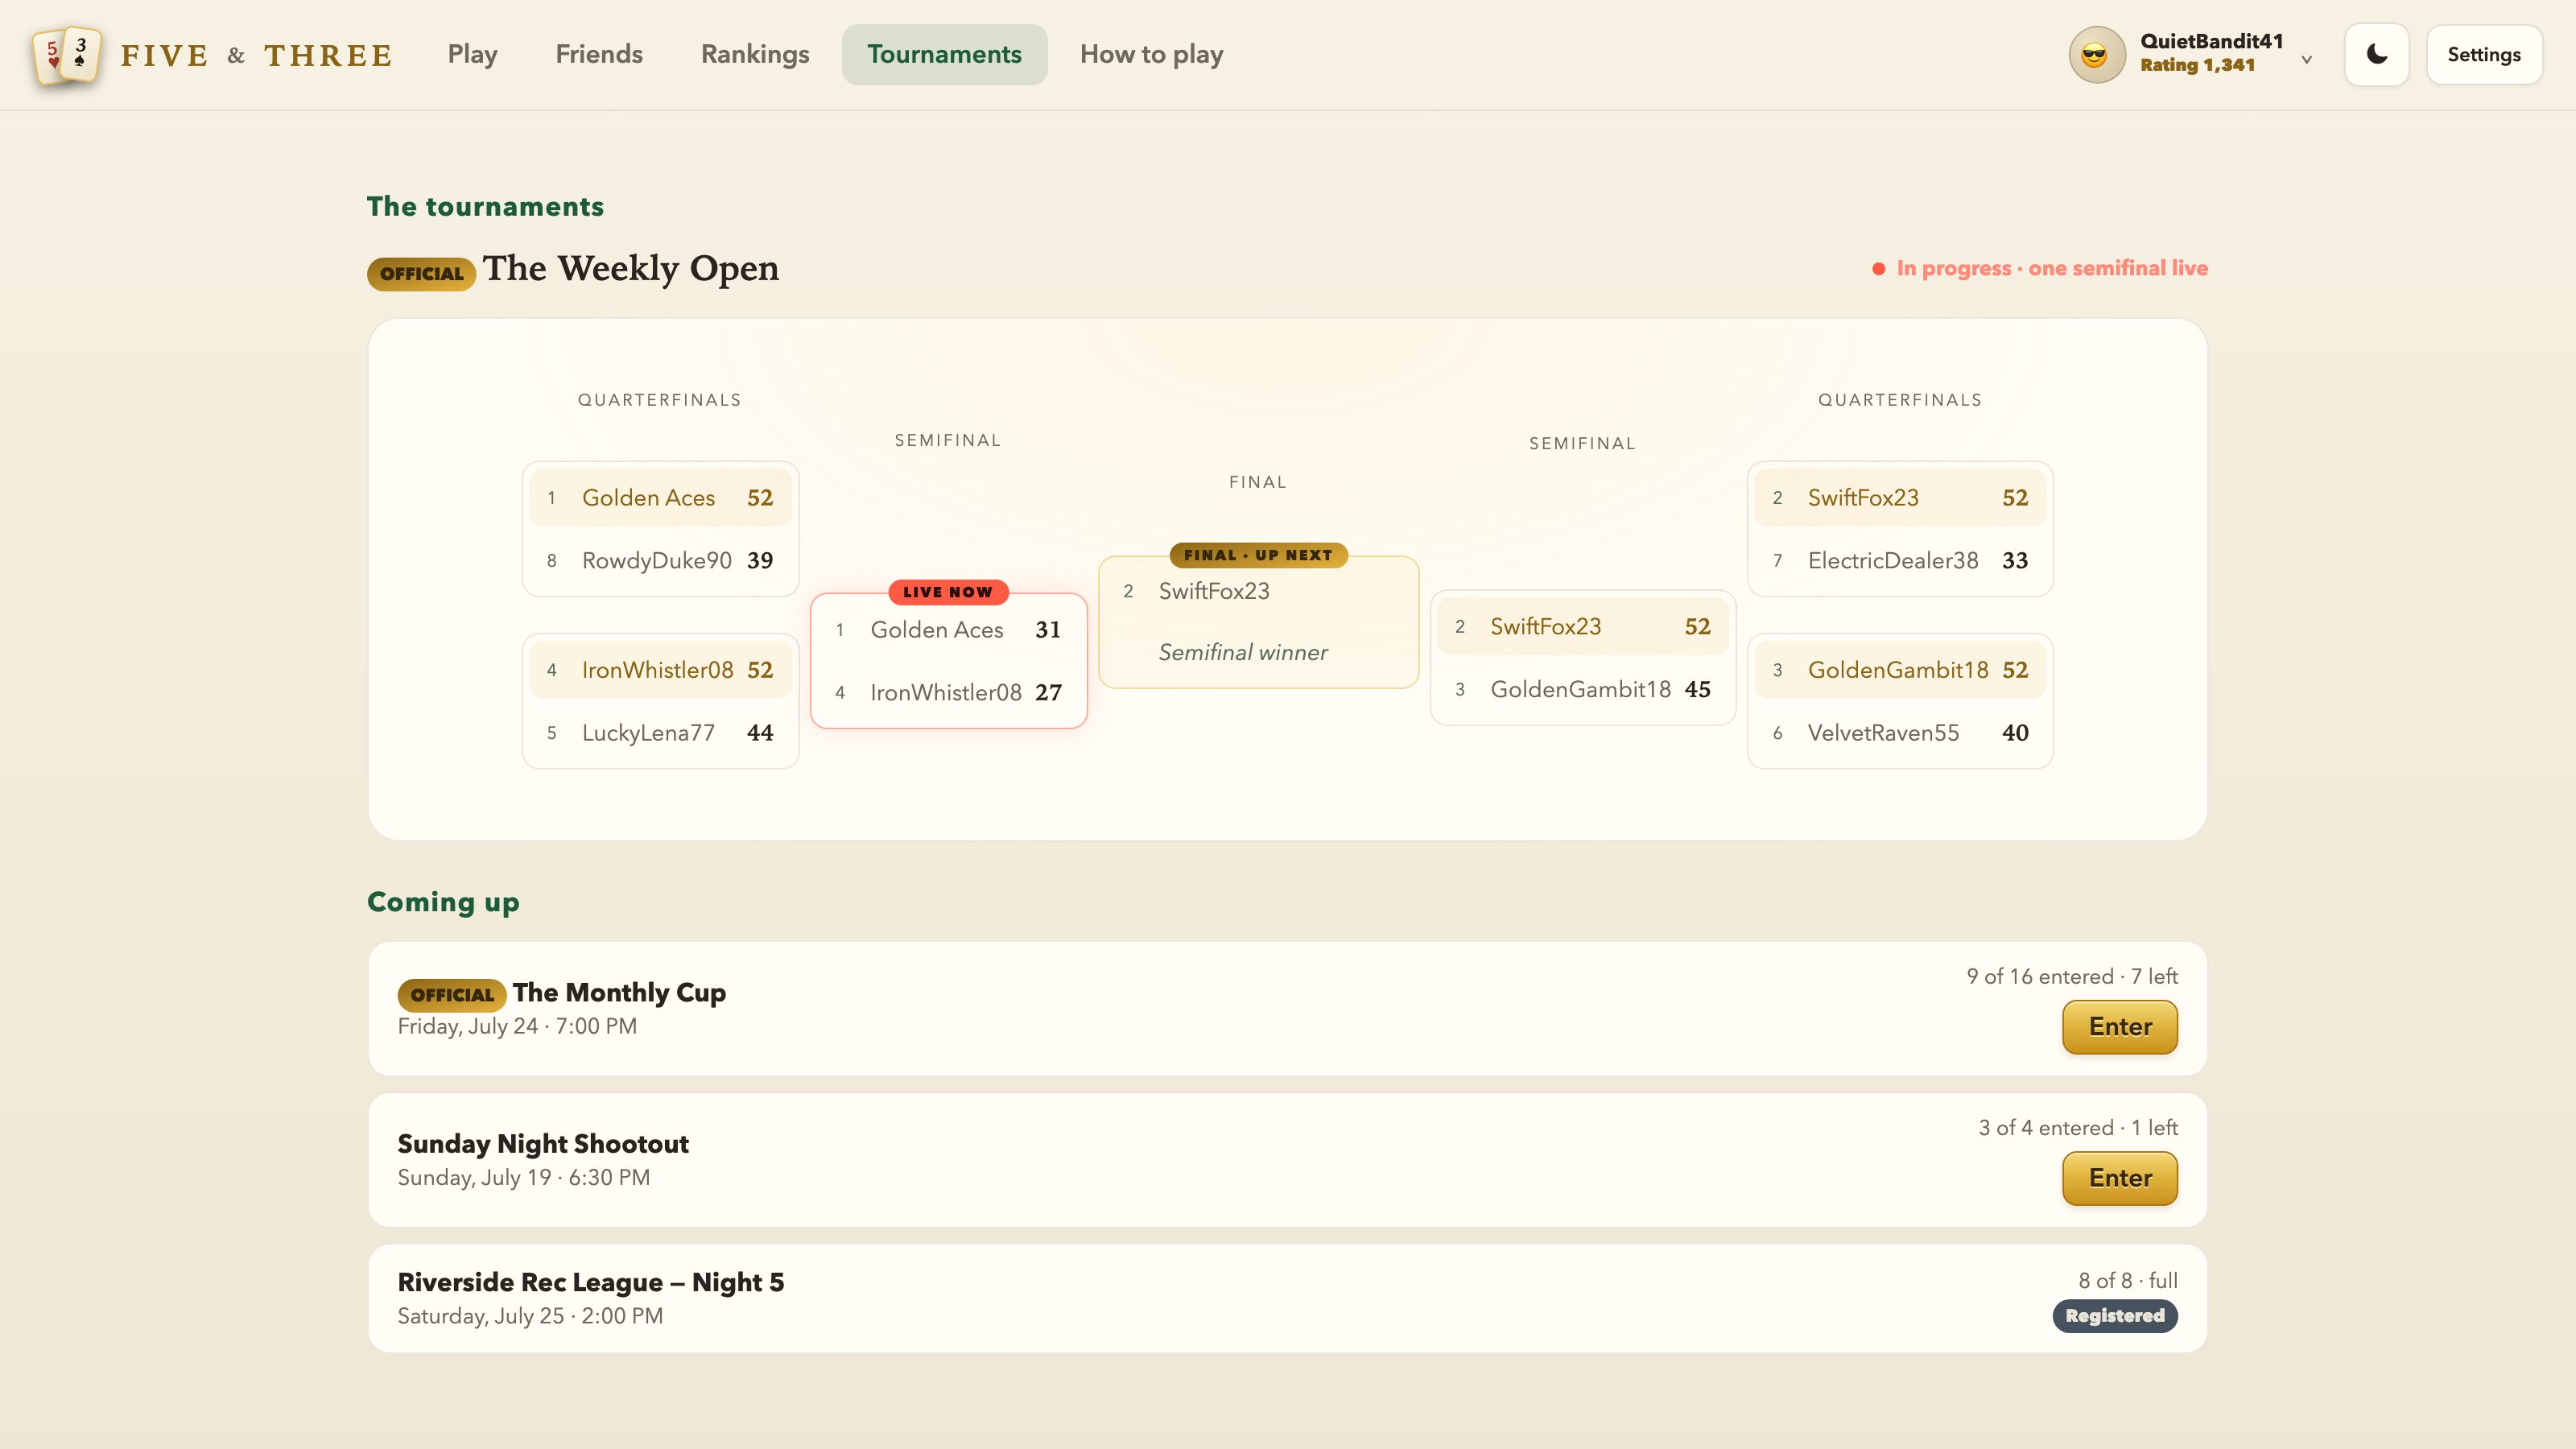Click the FINAL · UP NEXT badge
Viewport: 2576px width, 1449px height.
[x=1258, y=555]
